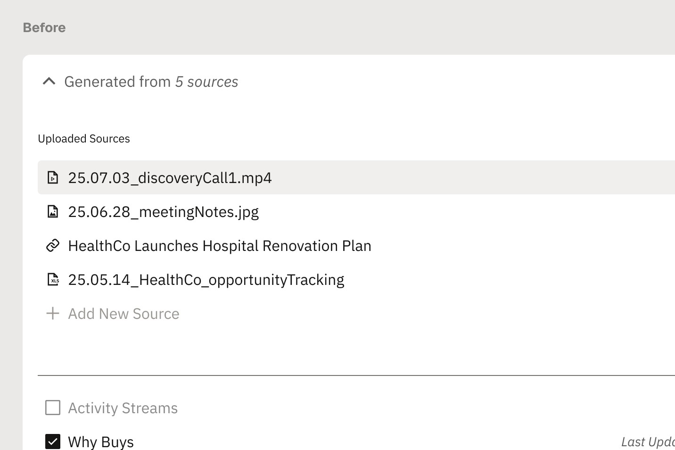
Task: Uncheck the Why Buys checkbox
Action: click(x=53, y=442)
